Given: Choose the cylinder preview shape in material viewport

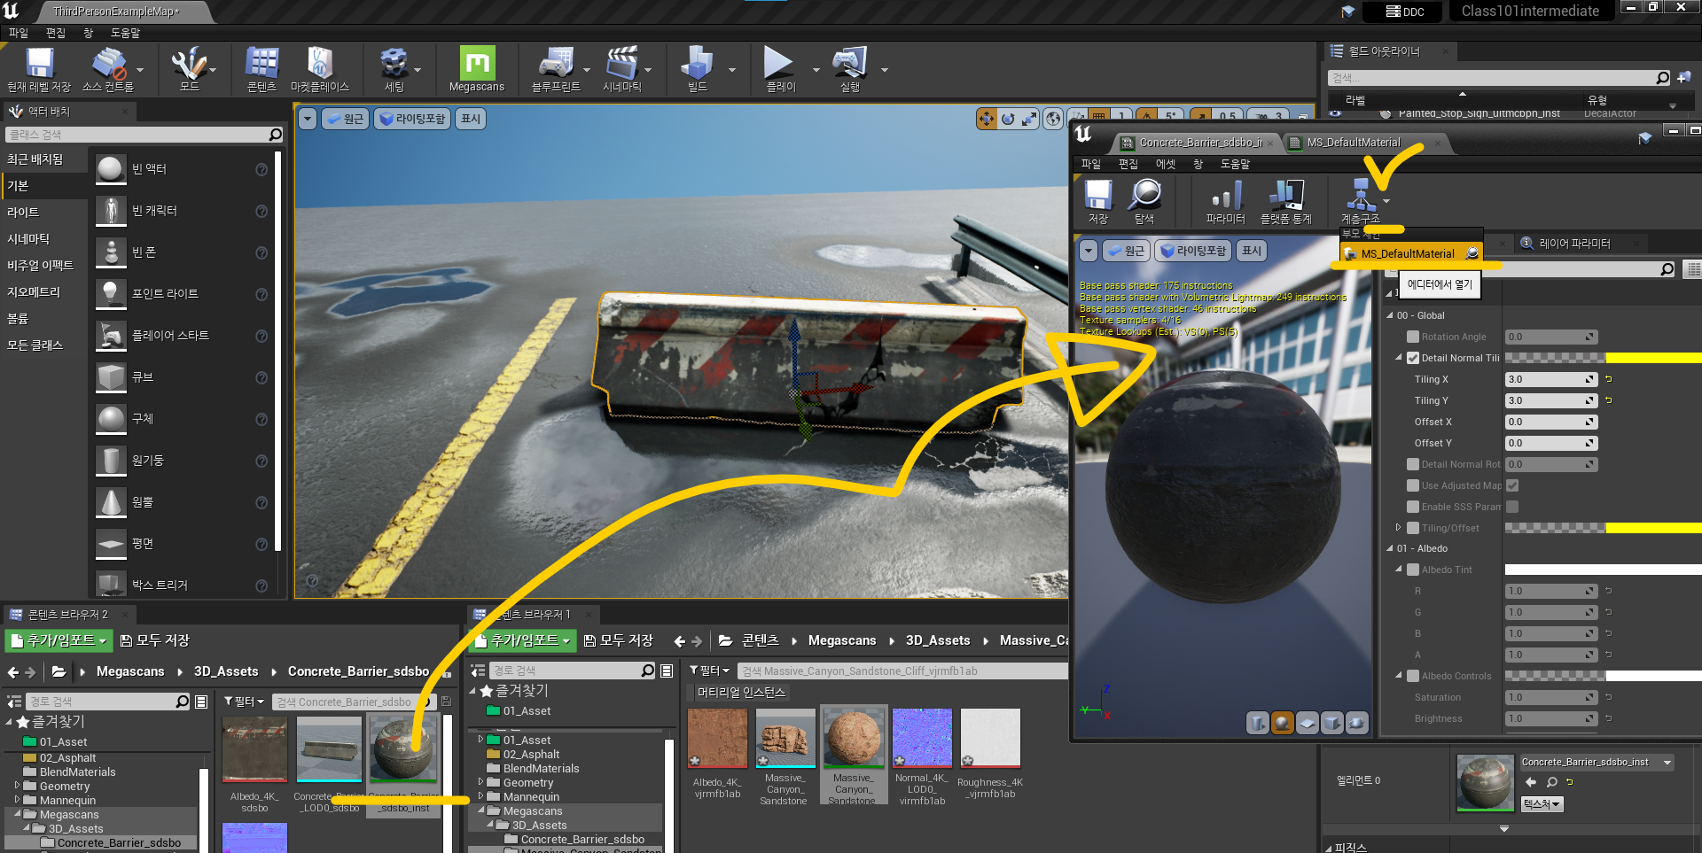Looking at the screenshot, I should pos(1257,724).
